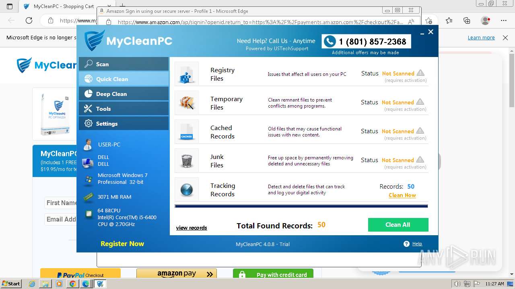Click the taskbar clock

[494, 284]
